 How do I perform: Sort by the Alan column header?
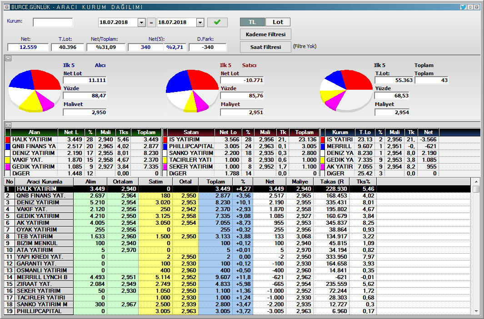coord(34,132)
